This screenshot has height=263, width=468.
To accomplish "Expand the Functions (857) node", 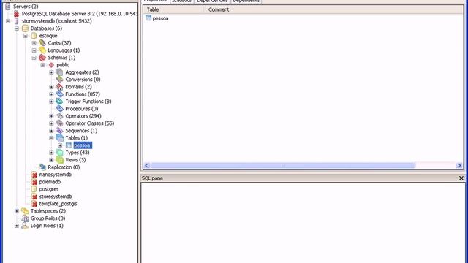I will pos(51,94).
